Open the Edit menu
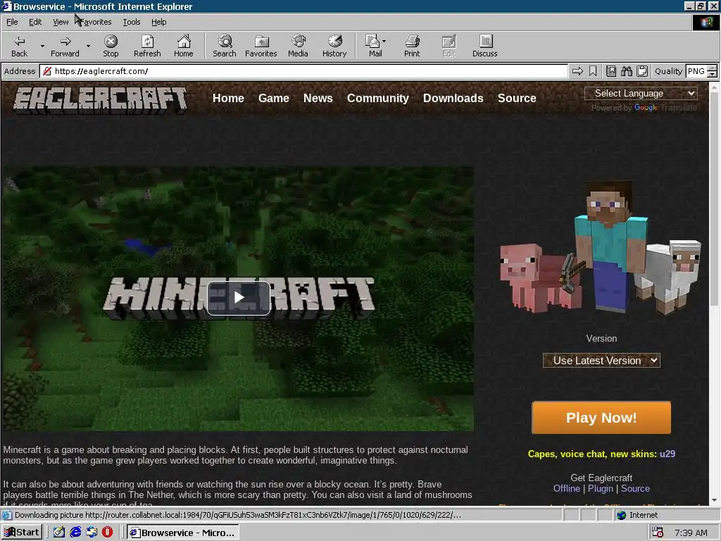 [x=35, y=22]
